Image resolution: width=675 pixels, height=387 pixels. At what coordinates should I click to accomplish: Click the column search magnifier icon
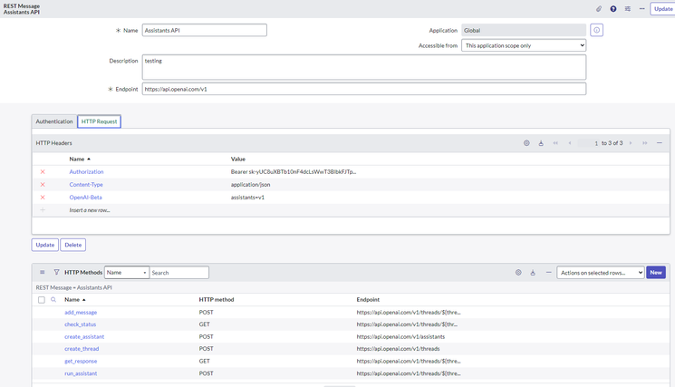coord(53,300)
